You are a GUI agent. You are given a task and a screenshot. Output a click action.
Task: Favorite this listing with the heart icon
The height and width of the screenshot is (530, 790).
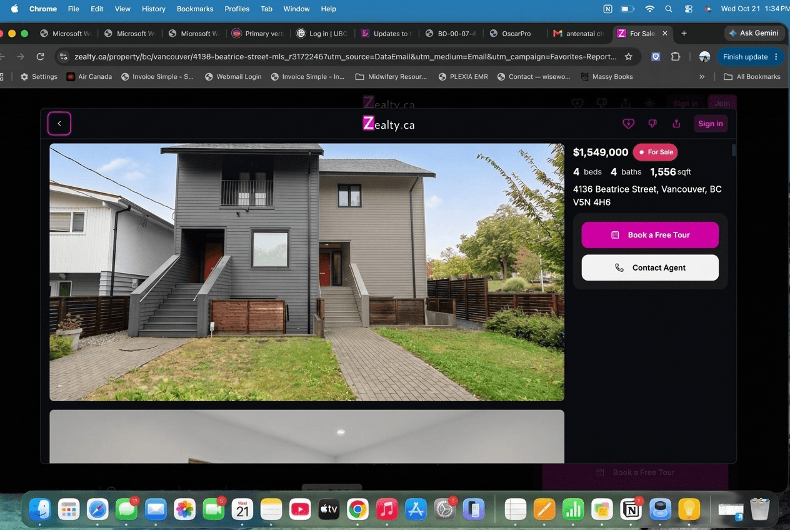click(x=628, y=124)
